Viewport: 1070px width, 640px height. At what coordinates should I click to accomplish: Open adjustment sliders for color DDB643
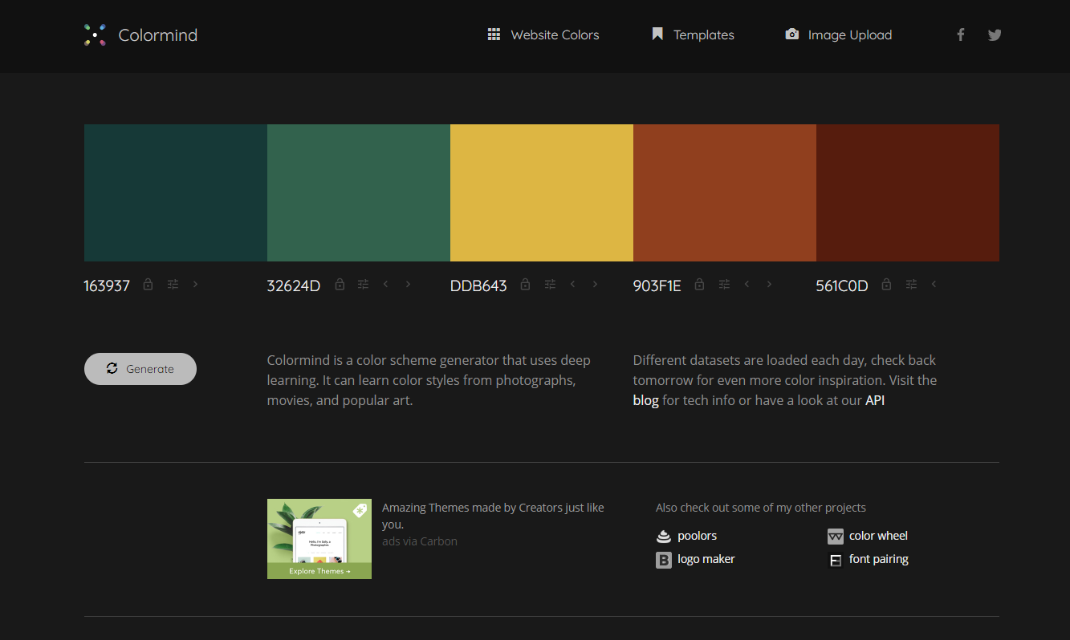pos(550,284)
